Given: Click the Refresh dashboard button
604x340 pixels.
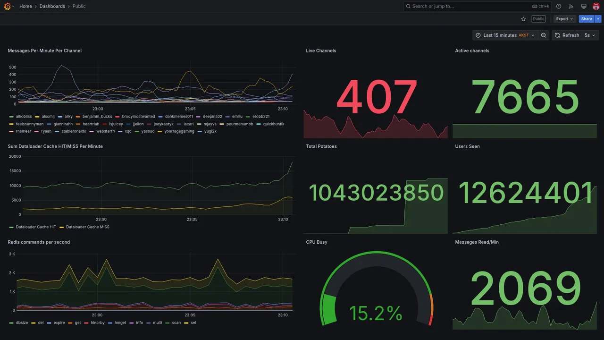Looking at the screenshot, I should [567, 35].
